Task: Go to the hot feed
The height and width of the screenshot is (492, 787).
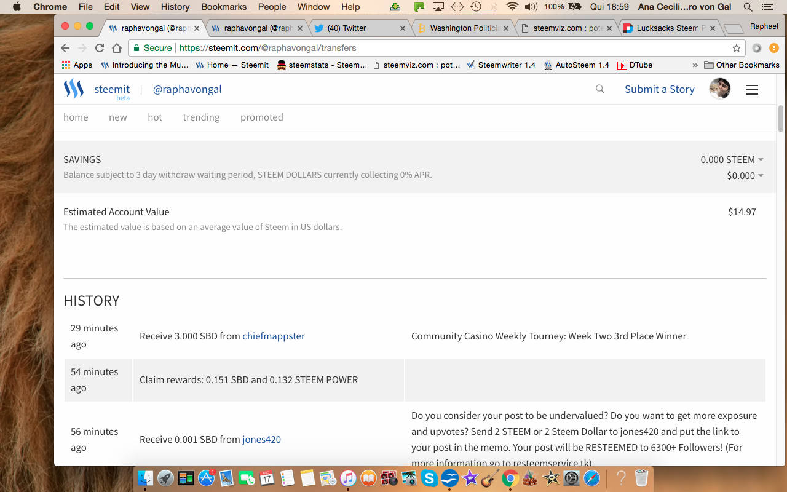Action: tap(155, 117)
